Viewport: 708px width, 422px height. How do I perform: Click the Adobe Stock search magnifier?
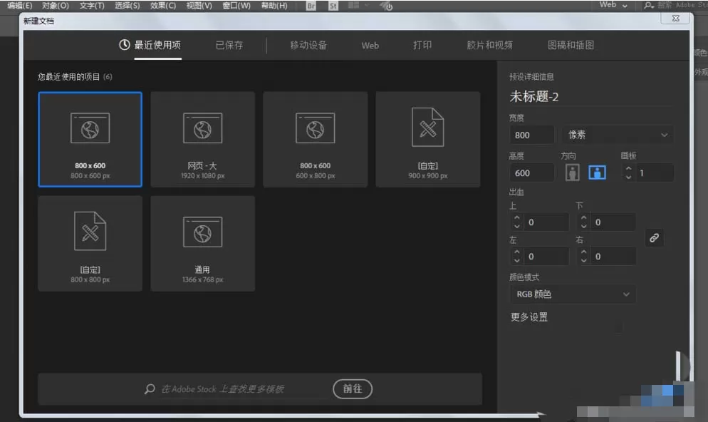pos(150,389)
